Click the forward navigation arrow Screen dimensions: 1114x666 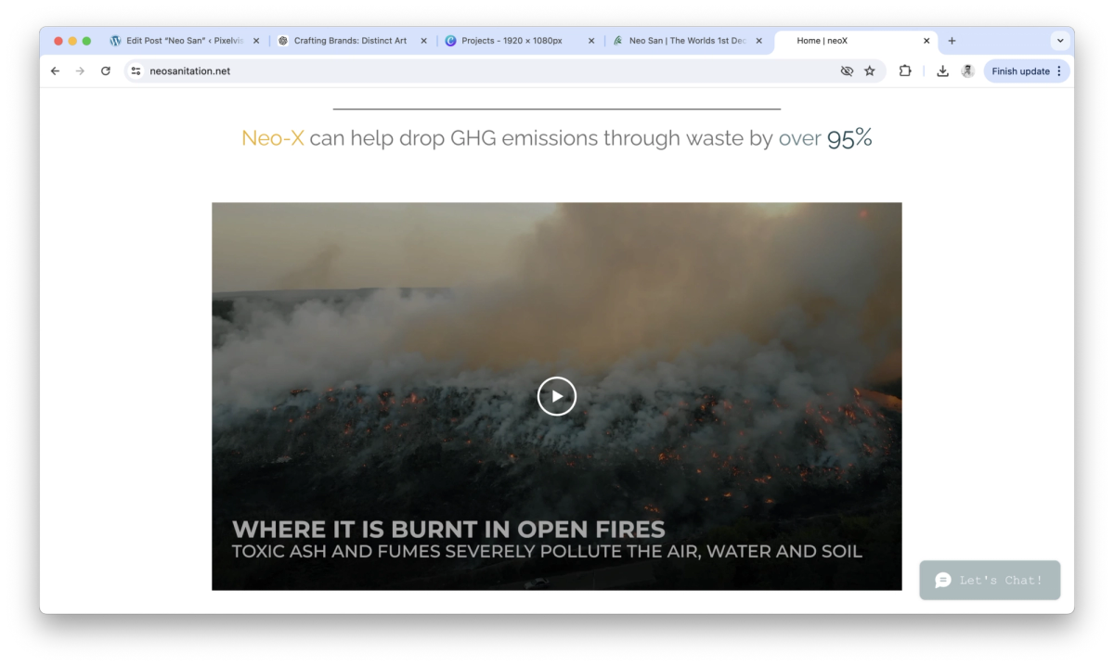click(x=80, y=70)
